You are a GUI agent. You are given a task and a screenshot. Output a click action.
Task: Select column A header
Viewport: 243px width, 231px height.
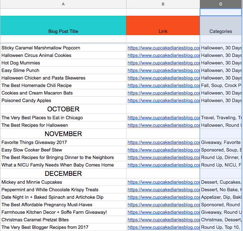coord(63,4)
